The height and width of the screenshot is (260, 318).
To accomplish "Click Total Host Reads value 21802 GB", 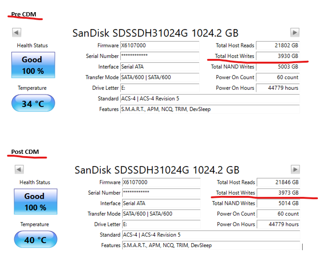I will [x=278, y=45].
